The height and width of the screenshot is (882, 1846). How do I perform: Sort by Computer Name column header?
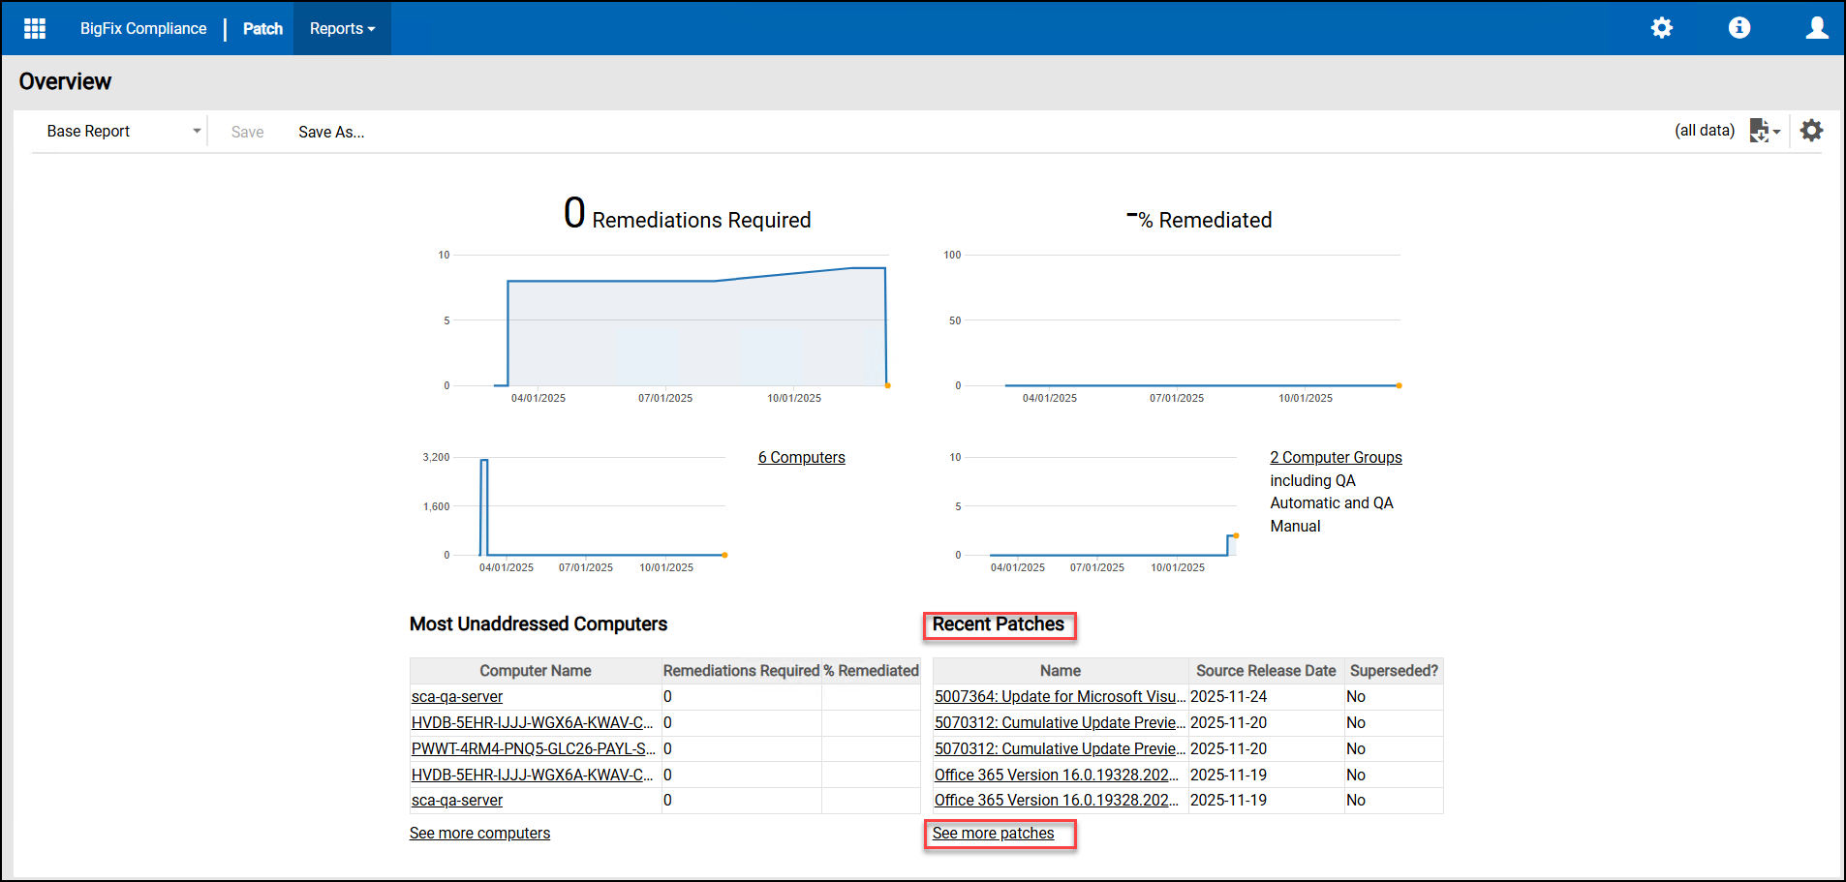(535, 671)
